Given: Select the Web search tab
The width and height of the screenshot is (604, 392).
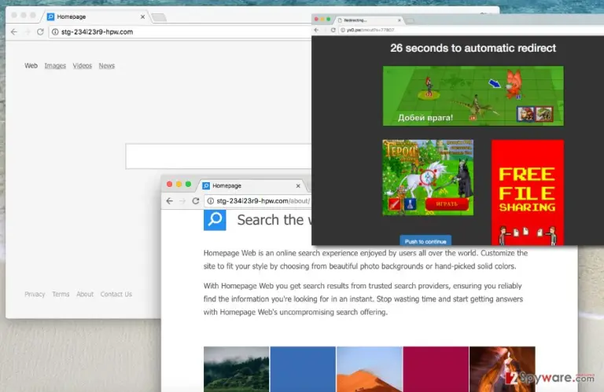Looking at the screenshot, I should pos(31,66).
